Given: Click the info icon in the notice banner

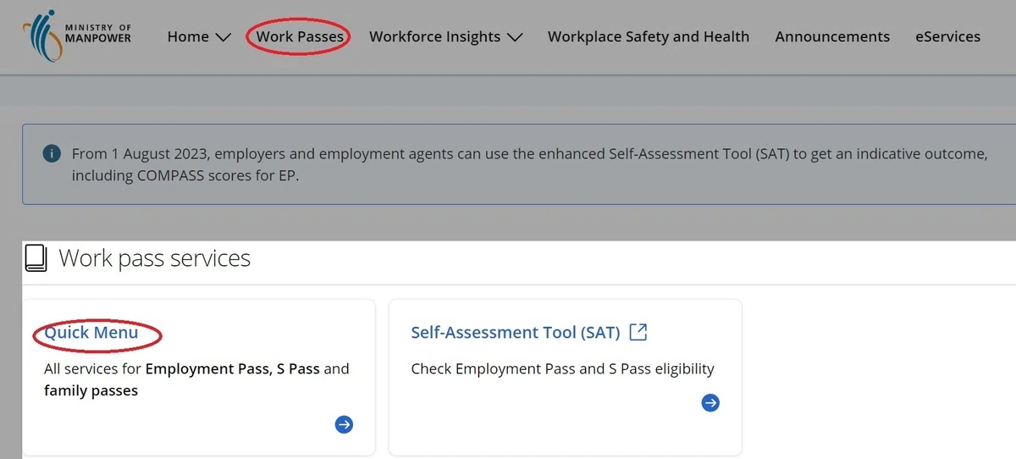Looking at the screenshot, I should 52,153.
